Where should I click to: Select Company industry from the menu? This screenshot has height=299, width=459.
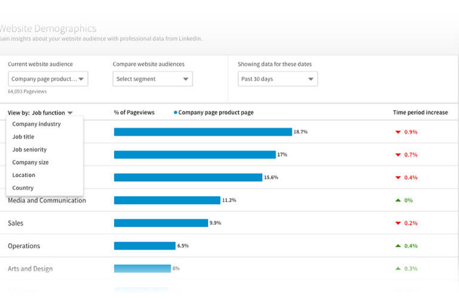coord(36,124)
